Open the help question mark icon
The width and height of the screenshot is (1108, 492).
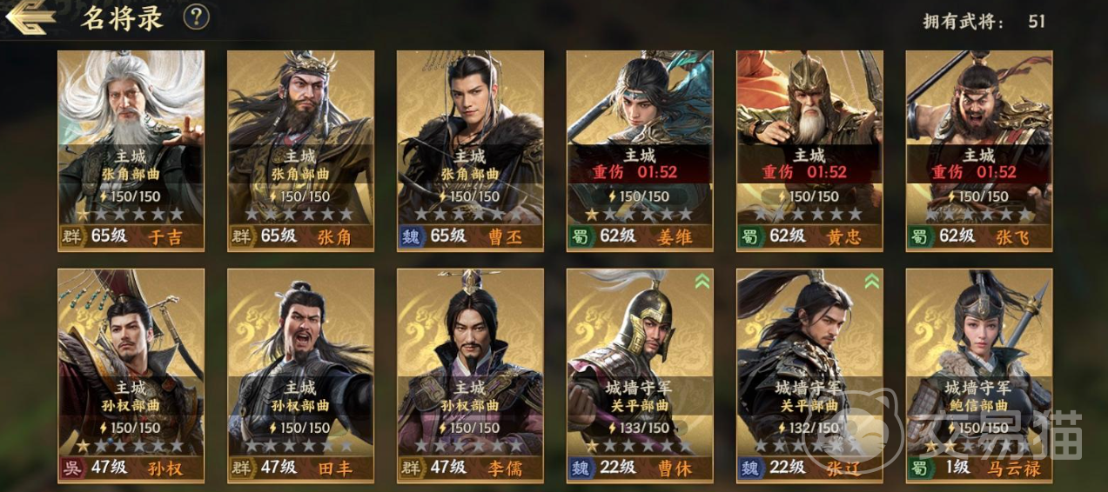pos(197,17)
